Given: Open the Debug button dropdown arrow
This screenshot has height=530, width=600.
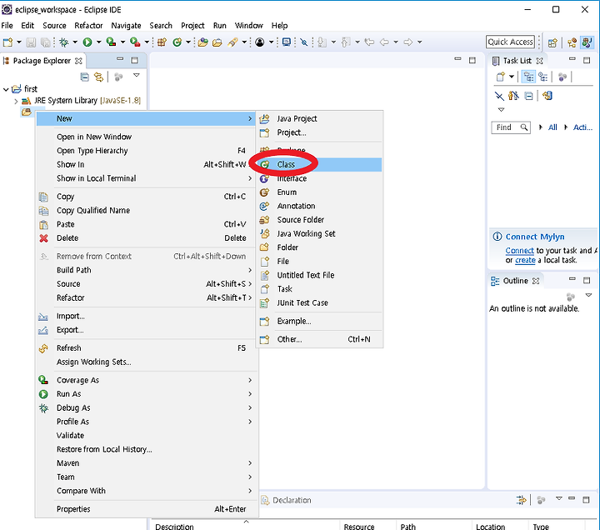Looking at the screenshot, I should (75, 42).
